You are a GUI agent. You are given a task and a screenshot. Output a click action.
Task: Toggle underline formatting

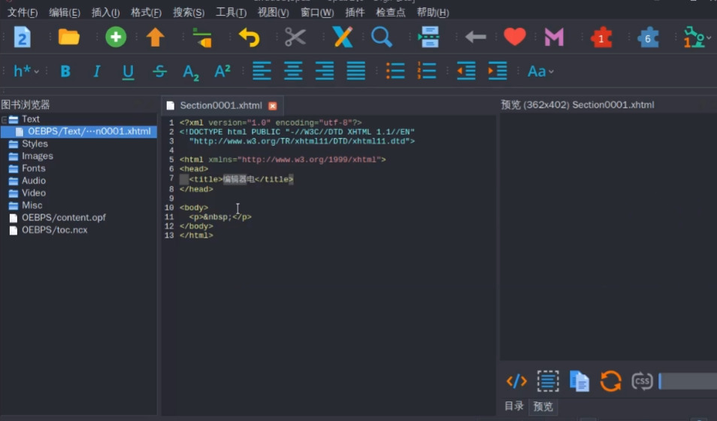(128, 71)
